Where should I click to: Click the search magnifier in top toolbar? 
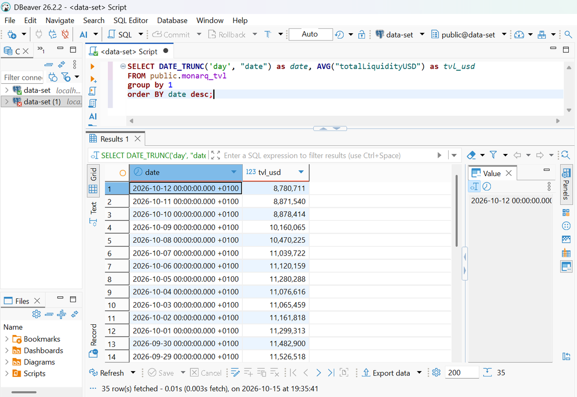(x=568, y=35)
